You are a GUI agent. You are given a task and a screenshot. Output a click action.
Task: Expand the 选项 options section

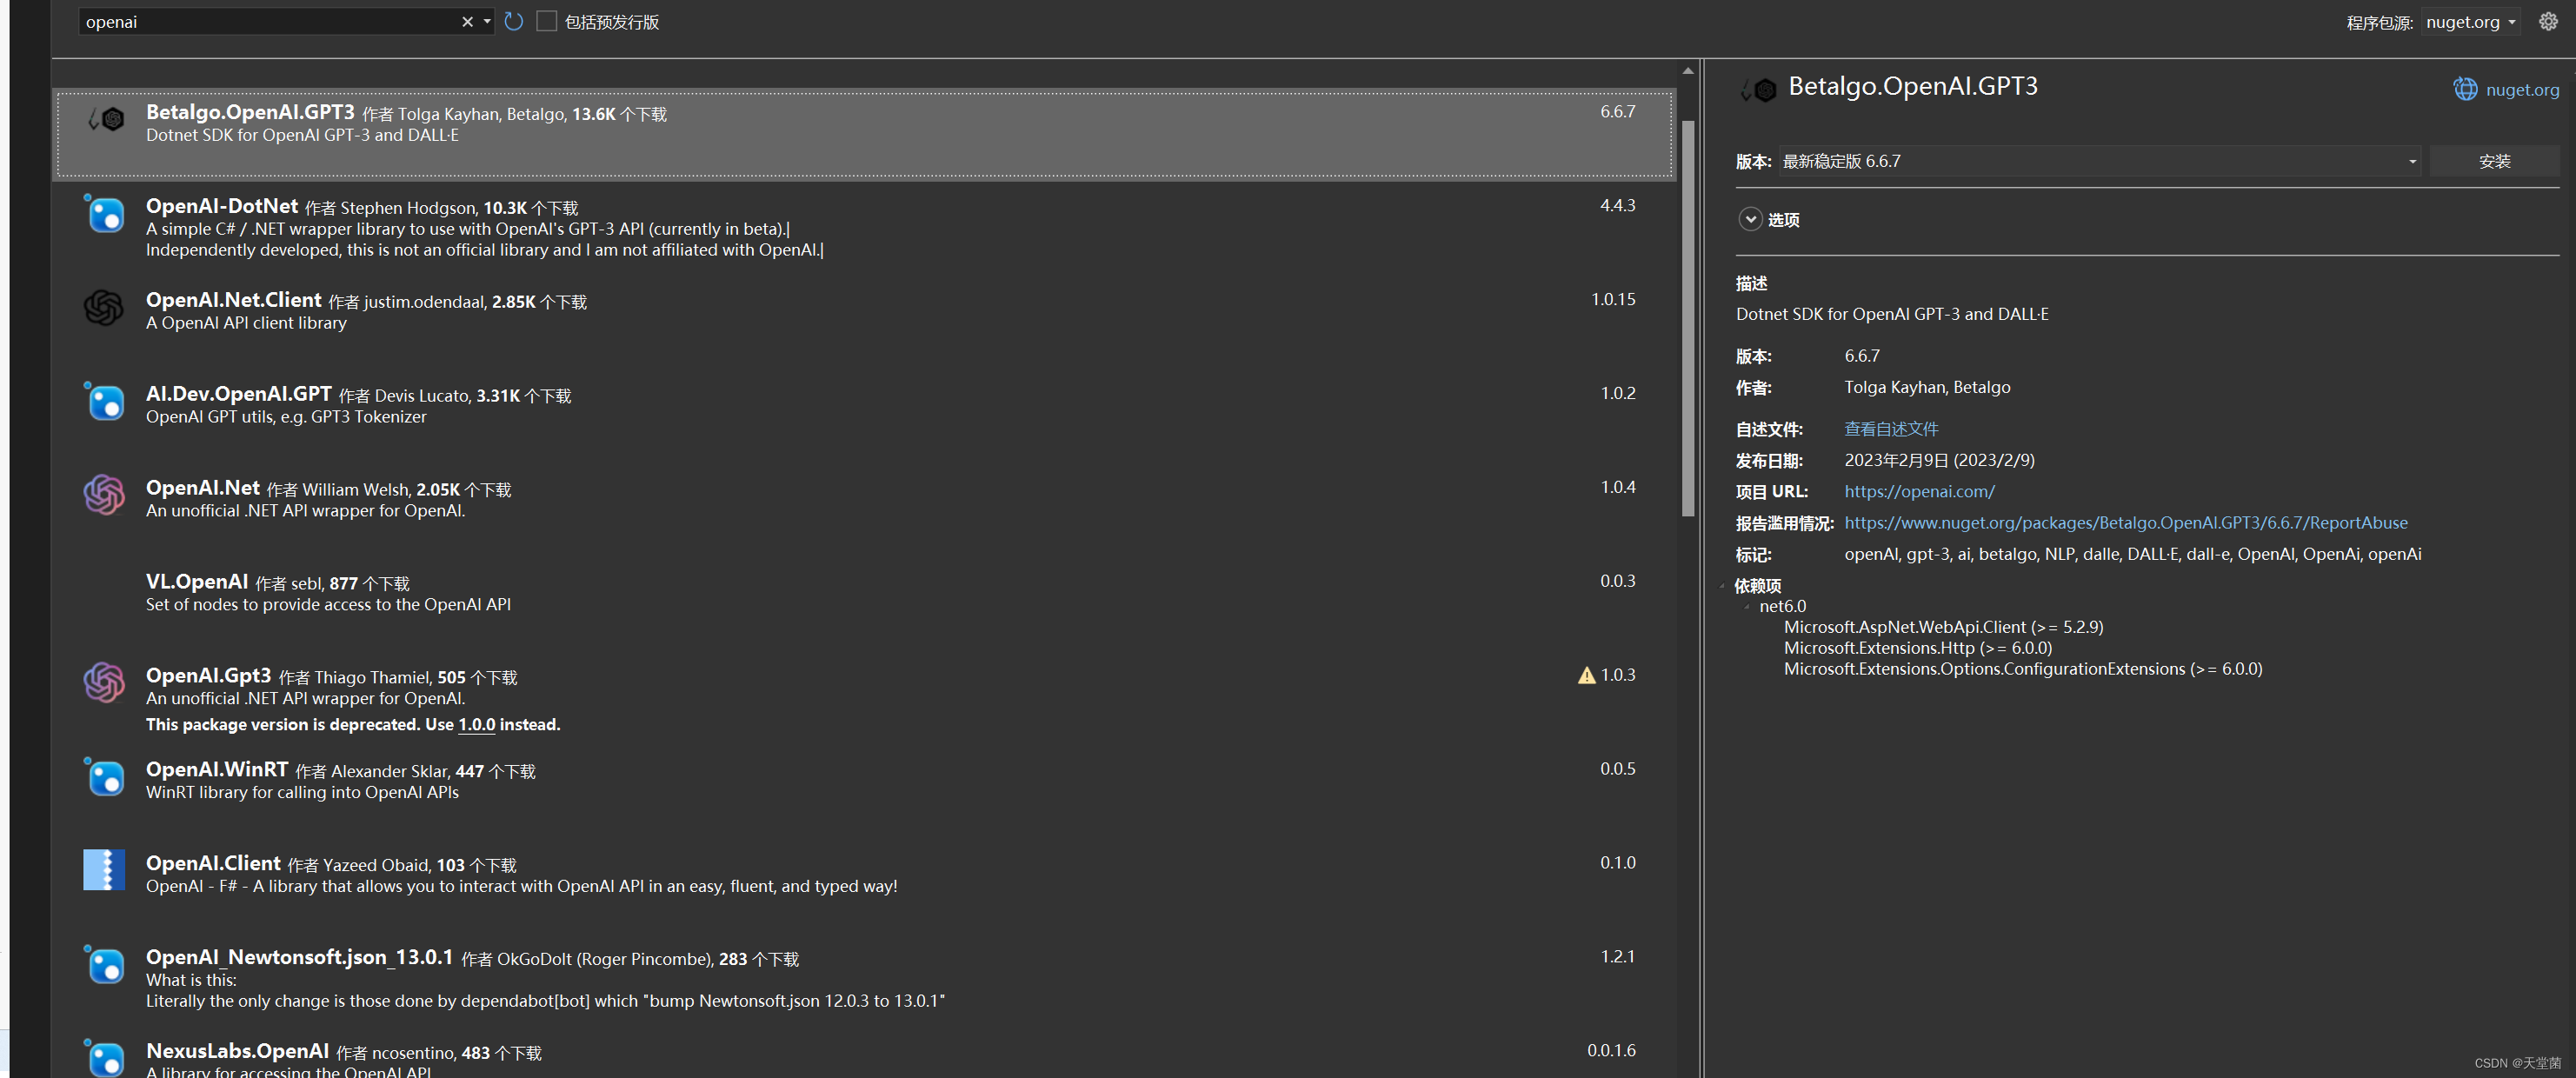(x=1750, y=220)
